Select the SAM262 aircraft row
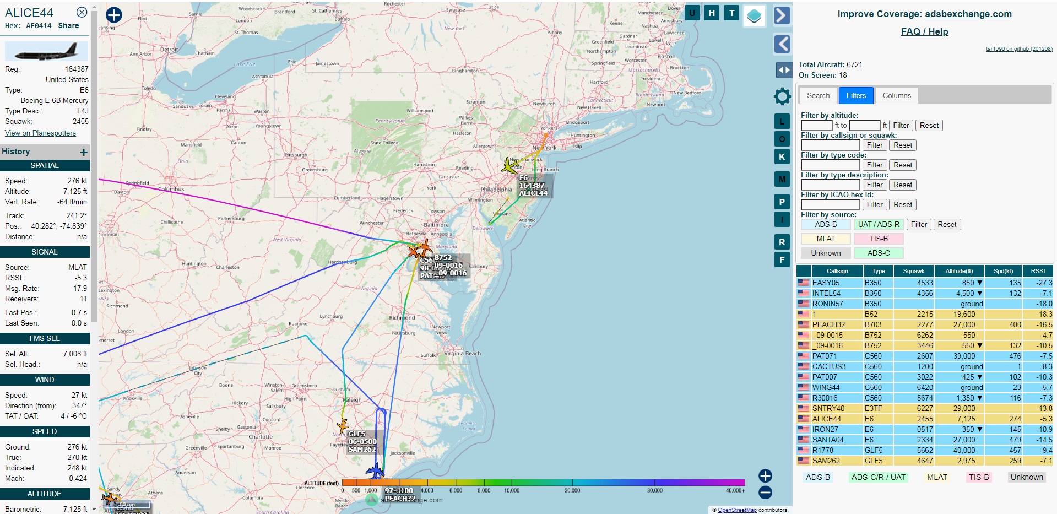The width and height of the screenshot is (1057, 514). 925,461
